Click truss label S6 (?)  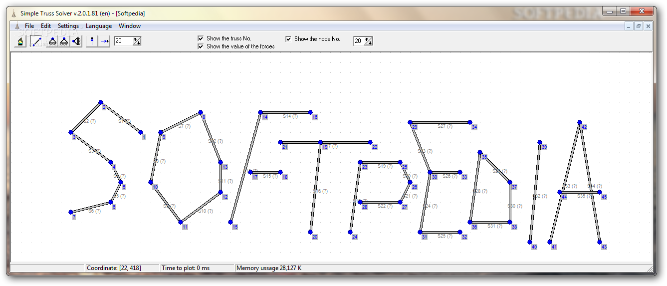click(x=94, y=211)
